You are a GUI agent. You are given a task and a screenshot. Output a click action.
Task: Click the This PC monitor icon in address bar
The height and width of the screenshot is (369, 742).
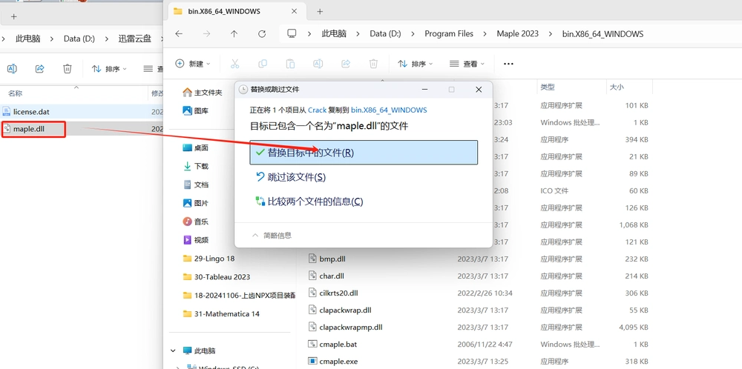pos(292,33)
